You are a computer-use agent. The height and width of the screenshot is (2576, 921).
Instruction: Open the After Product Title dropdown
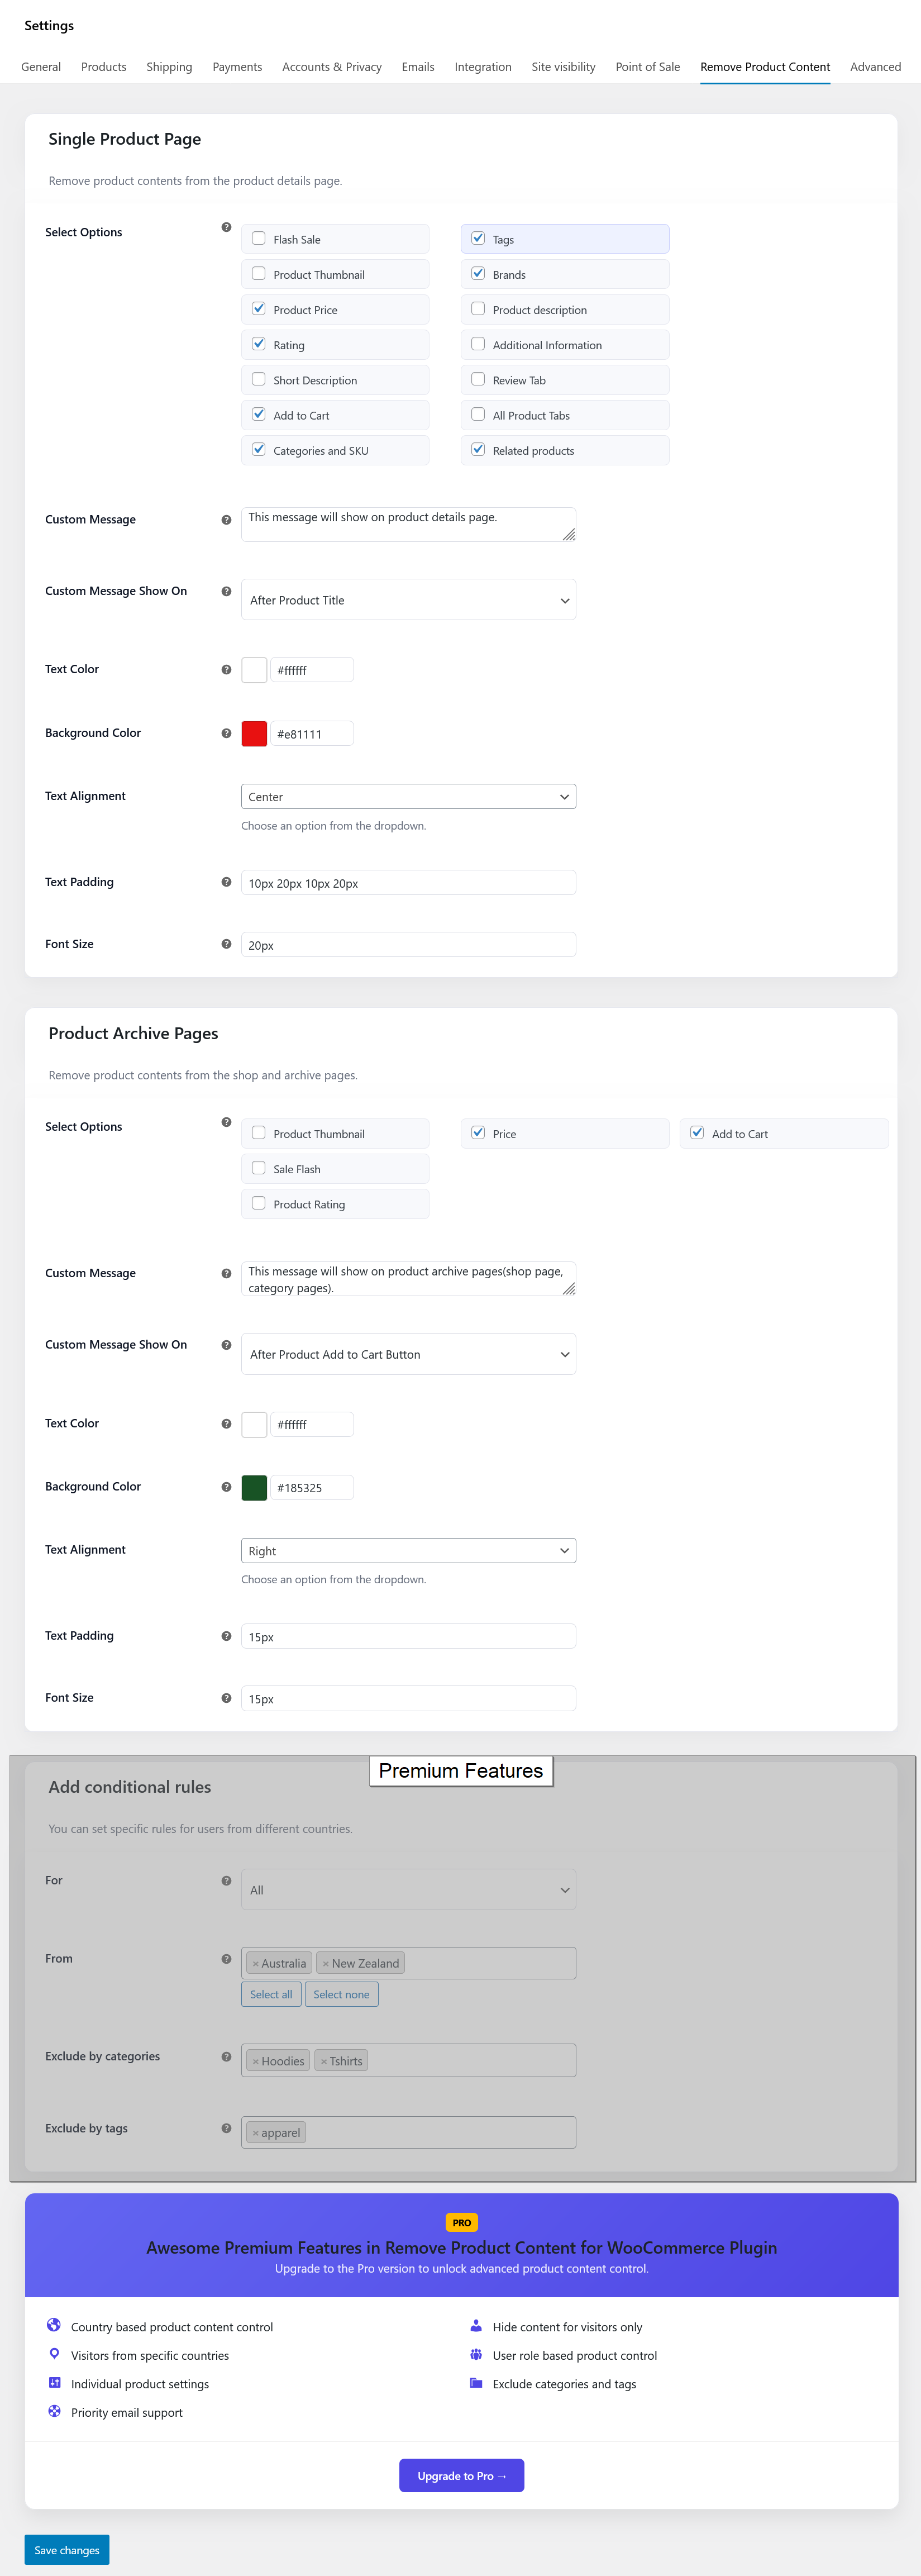coord(408,600)
